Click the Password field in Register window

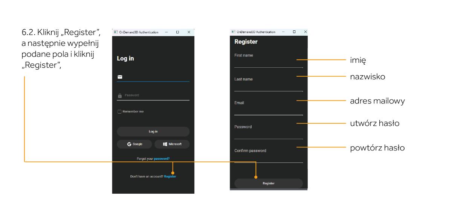coord(269,132)
